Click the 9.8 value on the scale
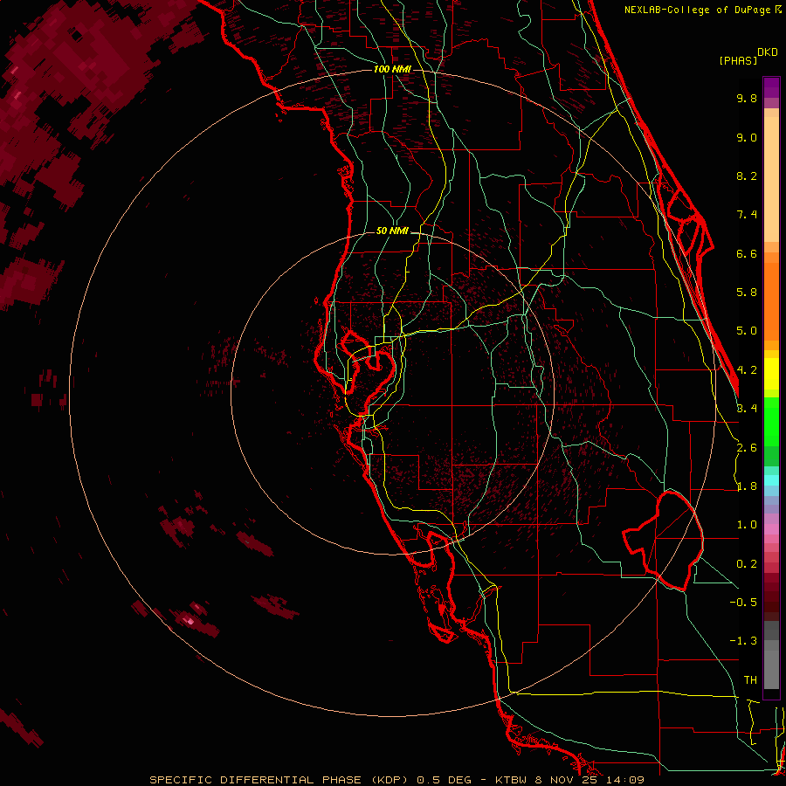Image resolution: width=786 pixels, height=786 pixels. point(747,98)
